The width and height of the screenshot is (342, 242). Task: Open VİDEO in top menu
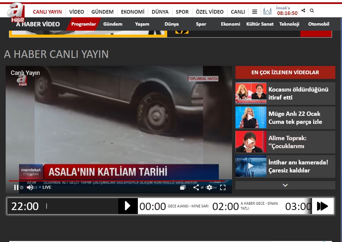click(x=77, y=12)
